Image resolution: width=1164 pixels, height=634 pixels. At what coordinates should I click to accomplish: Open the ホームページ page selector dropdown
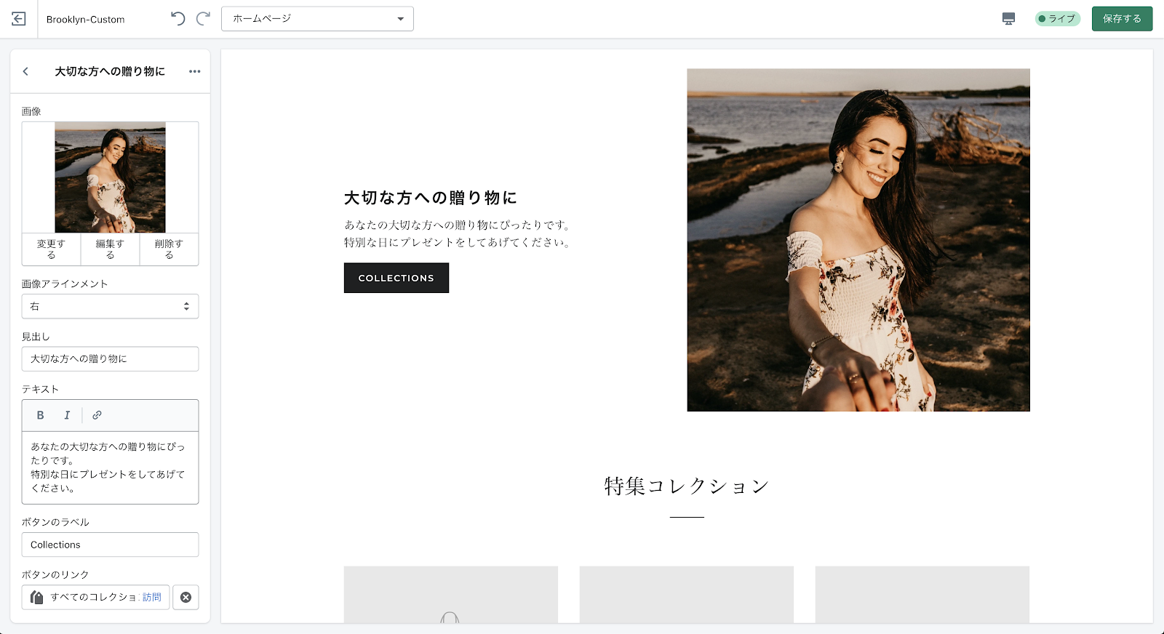click(317, 19)
